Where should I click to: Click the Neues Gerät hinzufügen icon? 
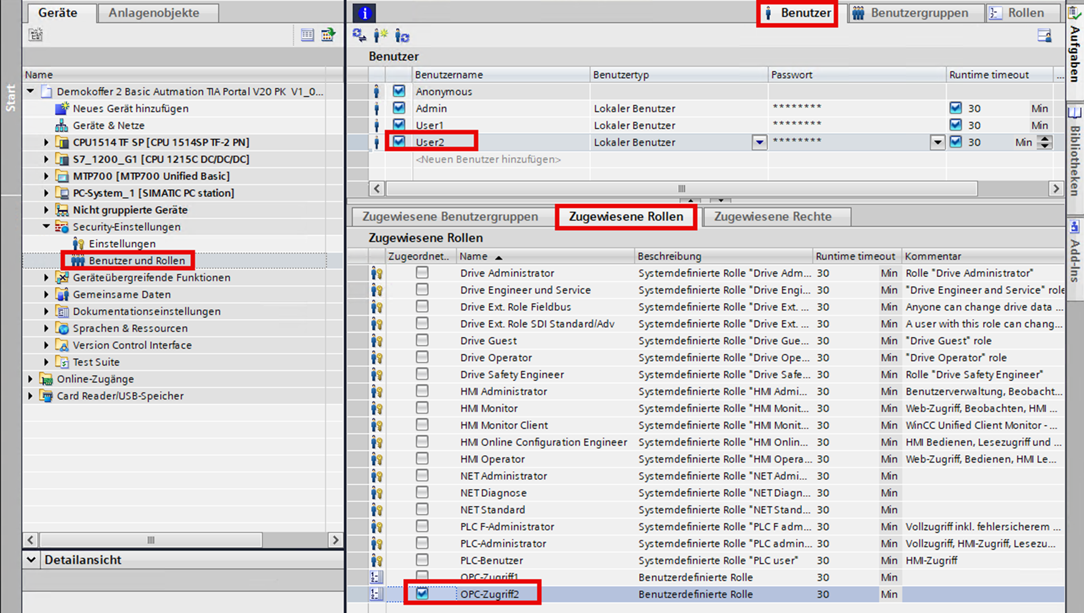pos(62,108)
